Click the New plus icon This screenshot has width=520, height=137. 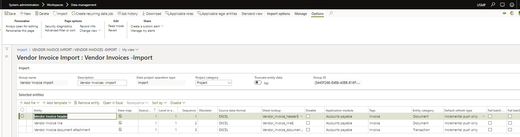coord(22,13)
